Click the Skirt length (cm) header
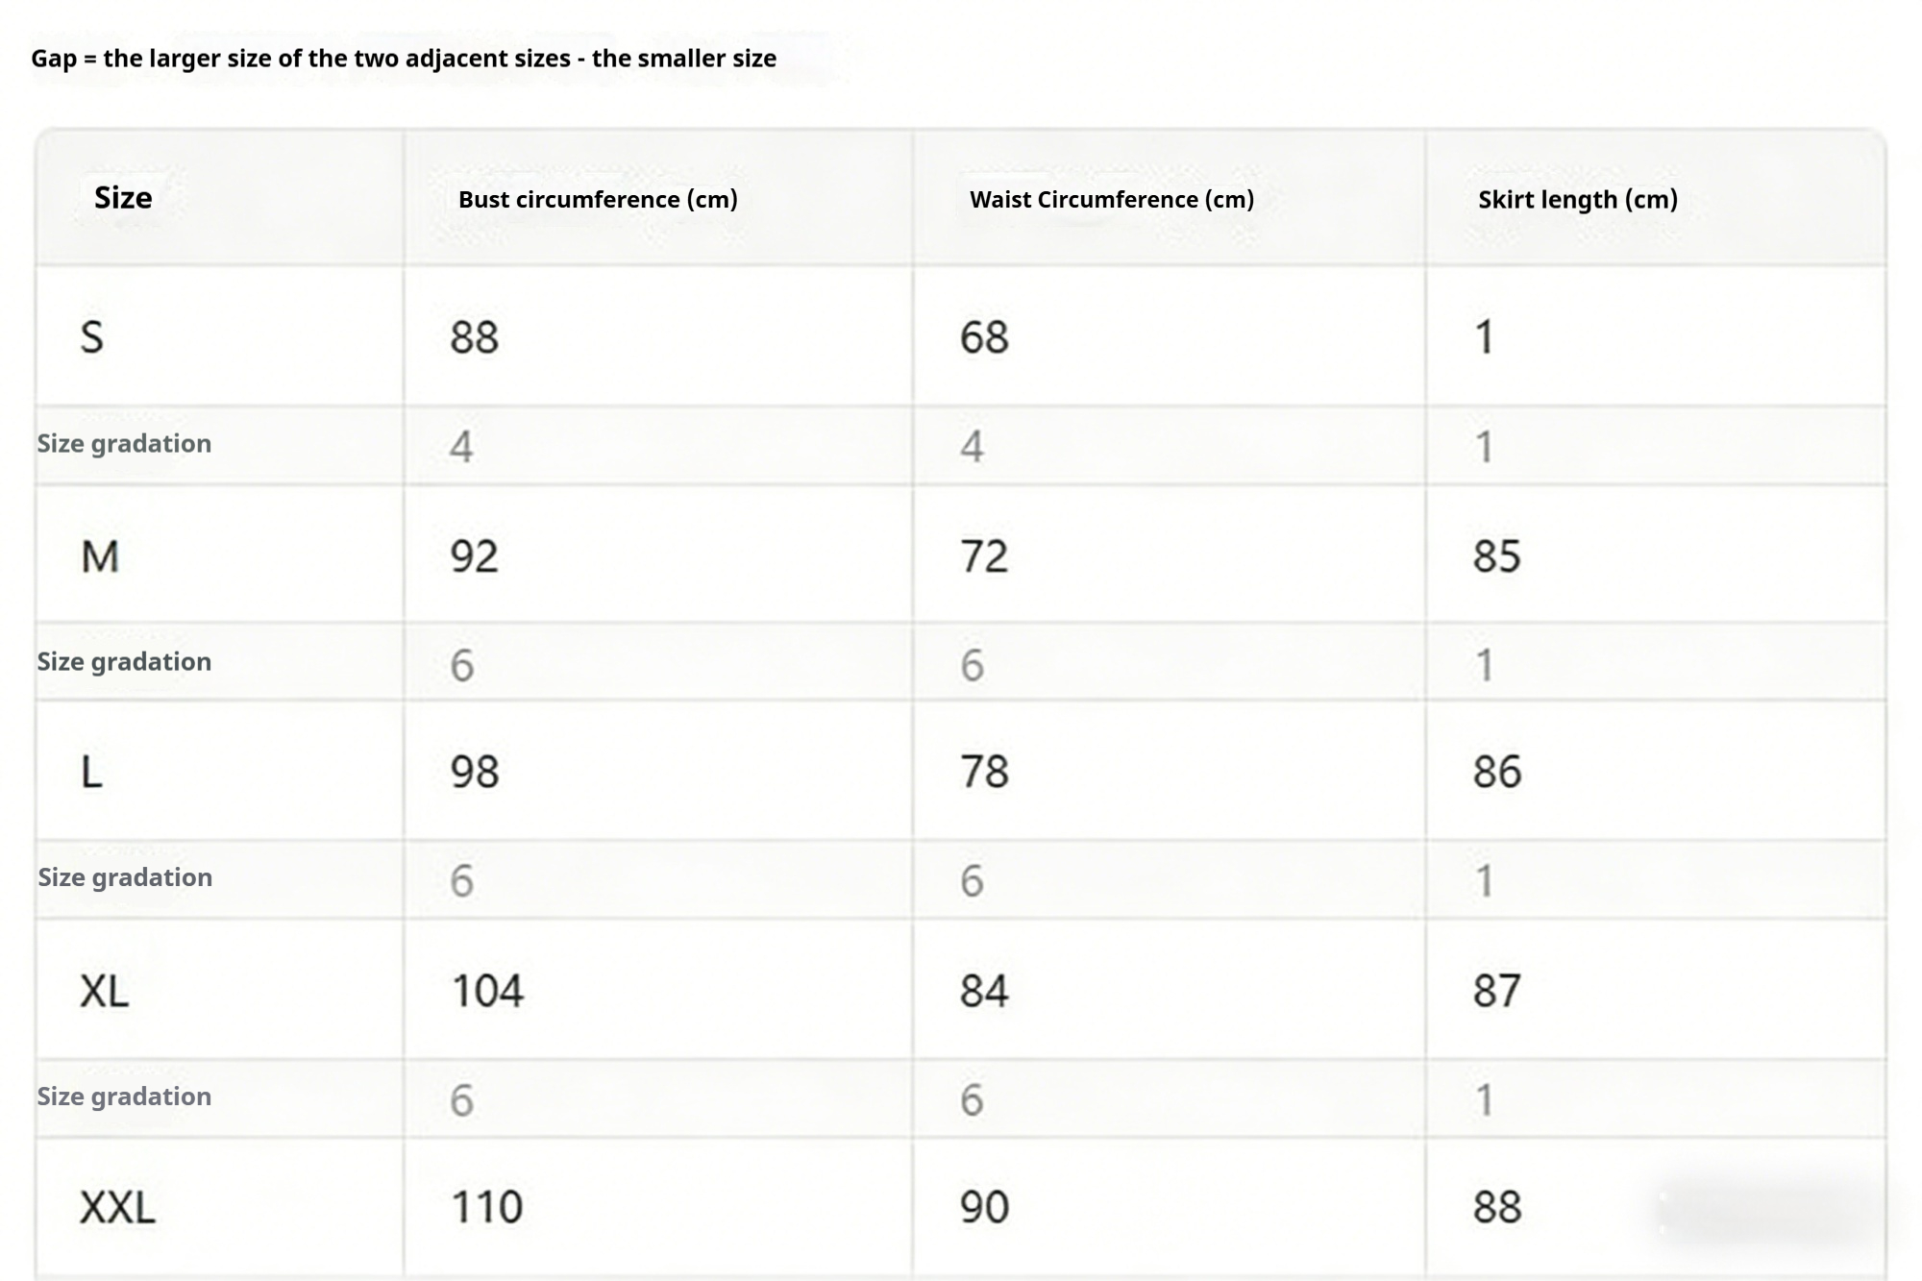This screenshot has width=1922, height=1281. [x=1577, y=199]
